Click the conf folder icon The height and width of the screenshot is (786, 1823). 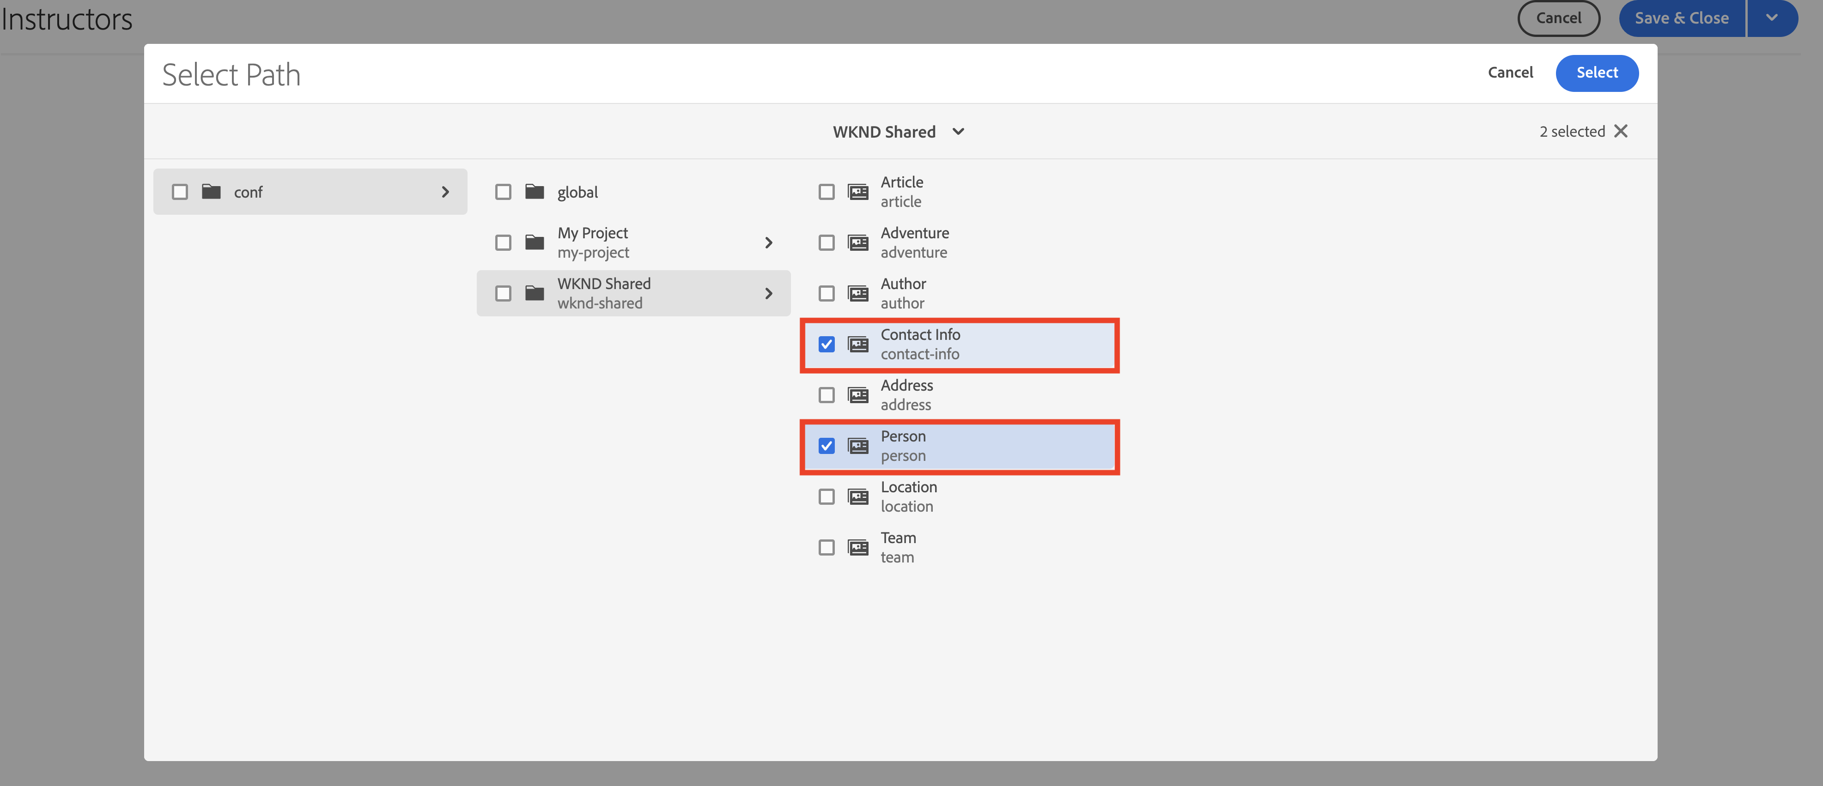[211, 192]
